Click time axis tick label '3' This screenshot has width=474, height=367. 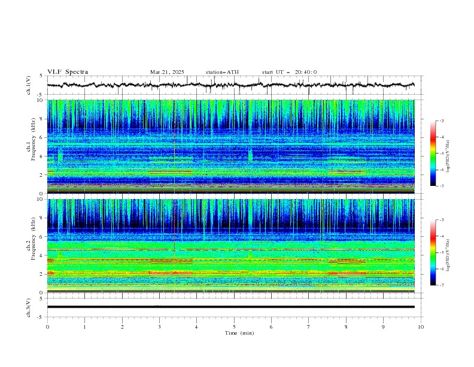(159, 327)
